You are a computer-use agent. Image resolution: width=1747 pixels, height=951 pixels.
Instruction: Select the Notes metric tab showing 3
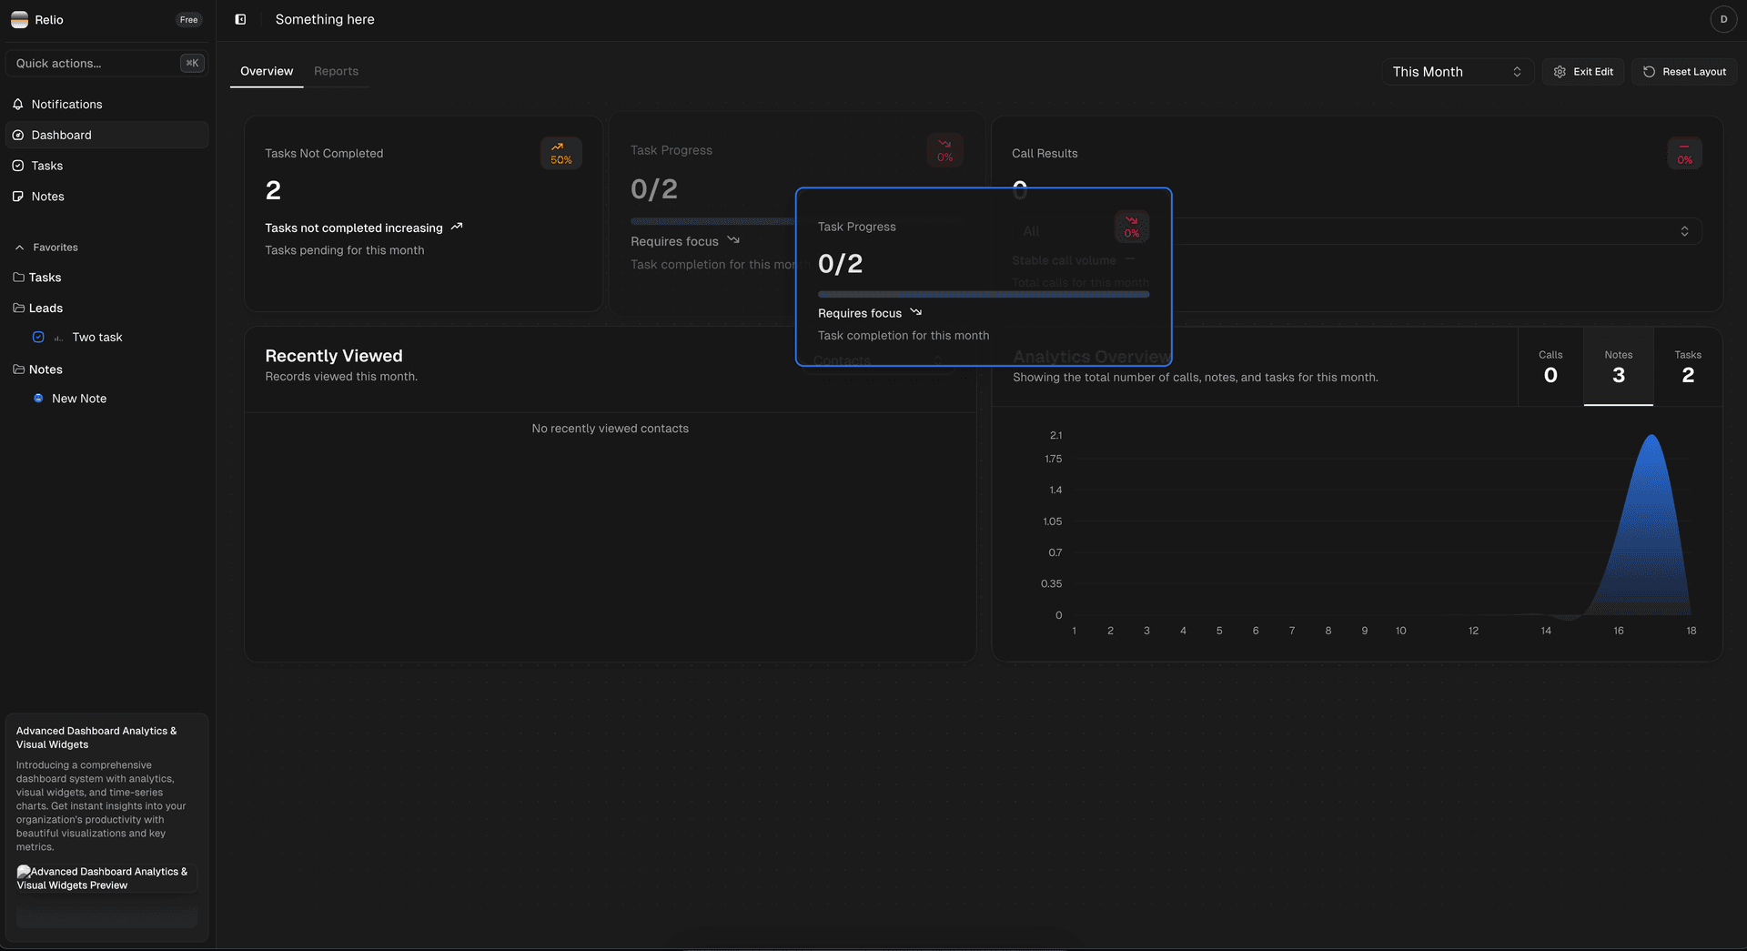tap(1619, 367)
